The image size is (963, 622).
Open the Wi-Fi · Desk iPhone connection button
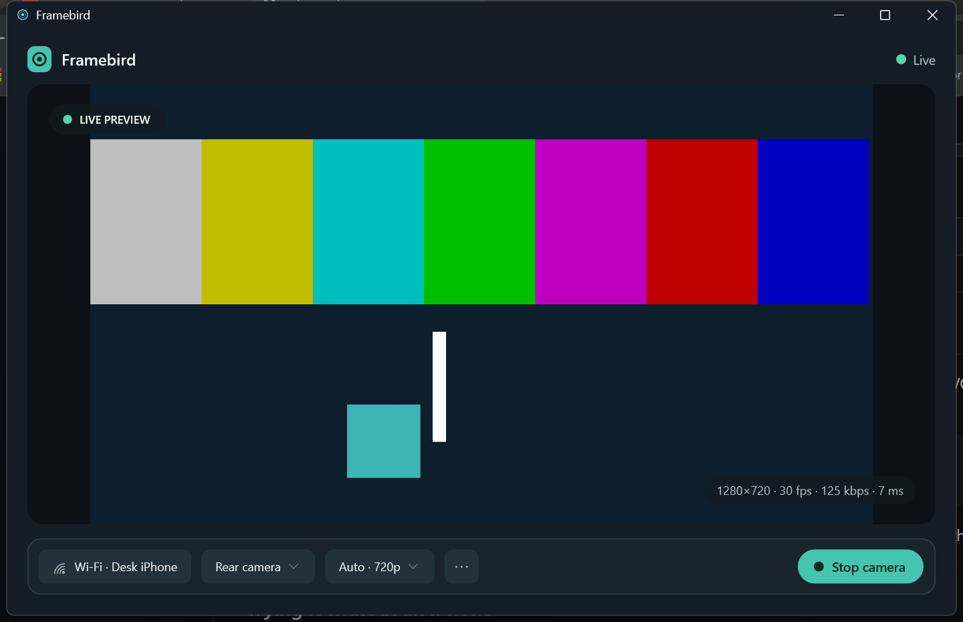115,566
